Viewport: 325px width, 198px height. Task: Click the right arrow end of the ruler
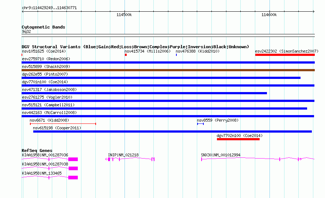tap(314, 12)
